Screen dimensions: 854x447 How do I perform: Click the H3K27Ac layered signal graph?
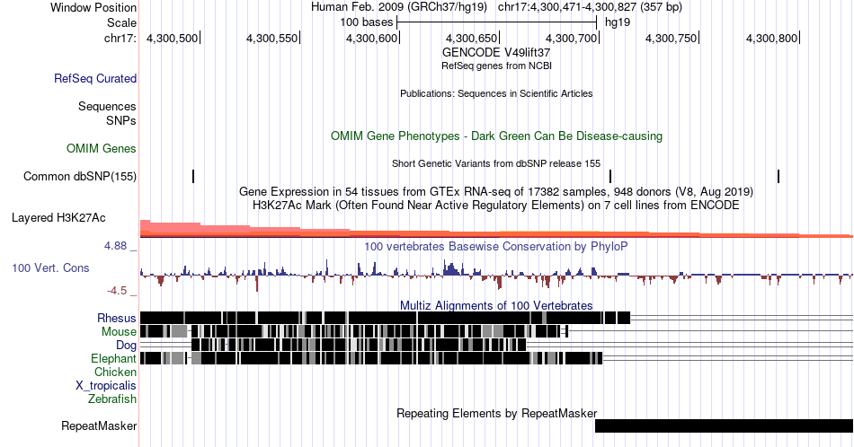pos(496,229)
